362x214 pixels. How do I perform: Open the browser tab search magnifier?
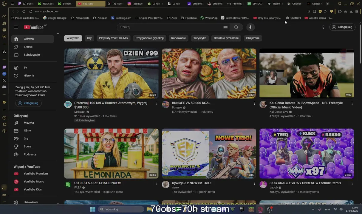340,4
